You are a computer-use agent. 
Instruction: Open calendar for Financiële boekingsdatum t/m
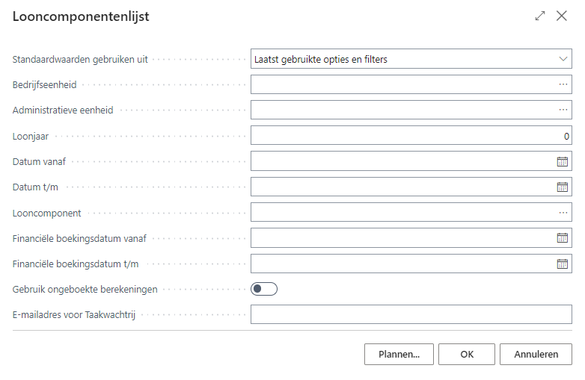[563, 264]
